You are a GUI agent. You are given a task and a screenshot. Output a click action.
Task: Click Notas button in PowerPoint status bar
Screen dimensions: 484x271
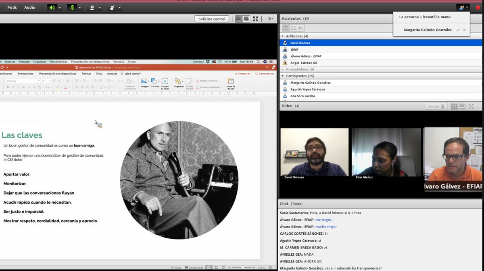[176, 267]
